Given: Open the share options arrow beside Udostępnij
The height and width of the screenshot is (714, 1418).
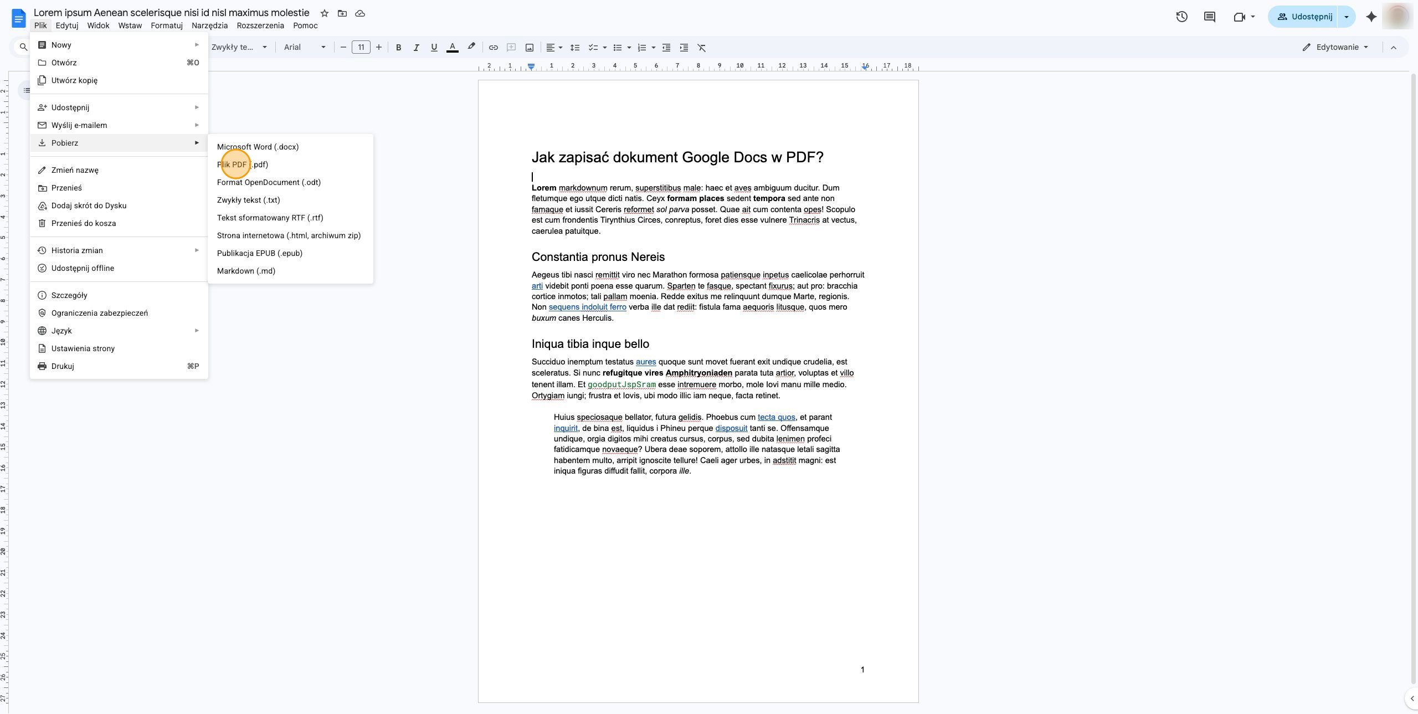Looking at the screenshot, I should (x=1347, y=17).
